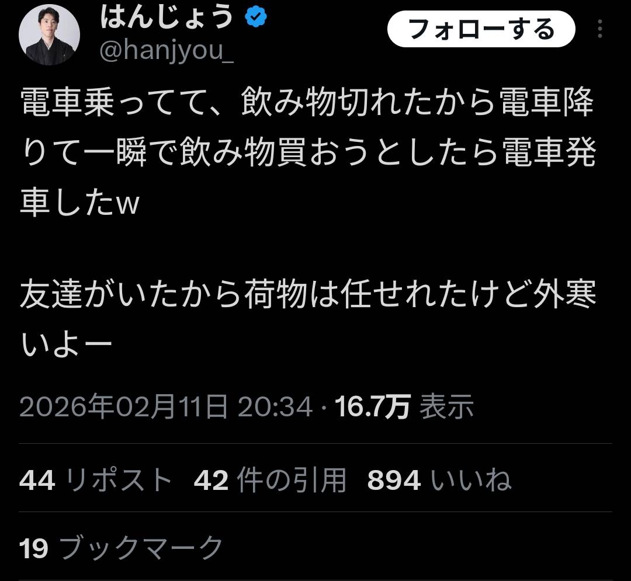Open はんじょう's profile picture
This screenshot has width=631, height=581.
(x=49, y=34)
